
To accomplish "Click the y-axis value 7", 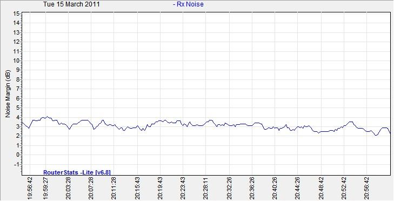I will point(18,89).
